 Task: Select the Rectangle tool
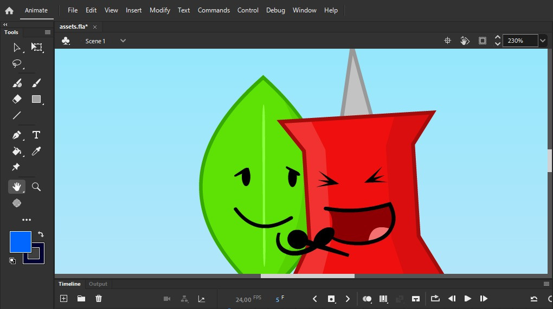point(36,99)
